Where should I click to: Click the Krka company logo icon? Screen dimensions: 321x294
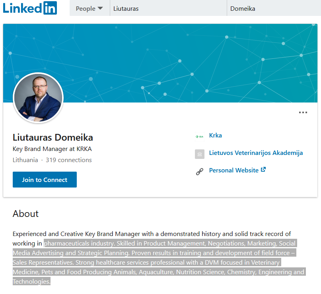[x=199, y=136]
